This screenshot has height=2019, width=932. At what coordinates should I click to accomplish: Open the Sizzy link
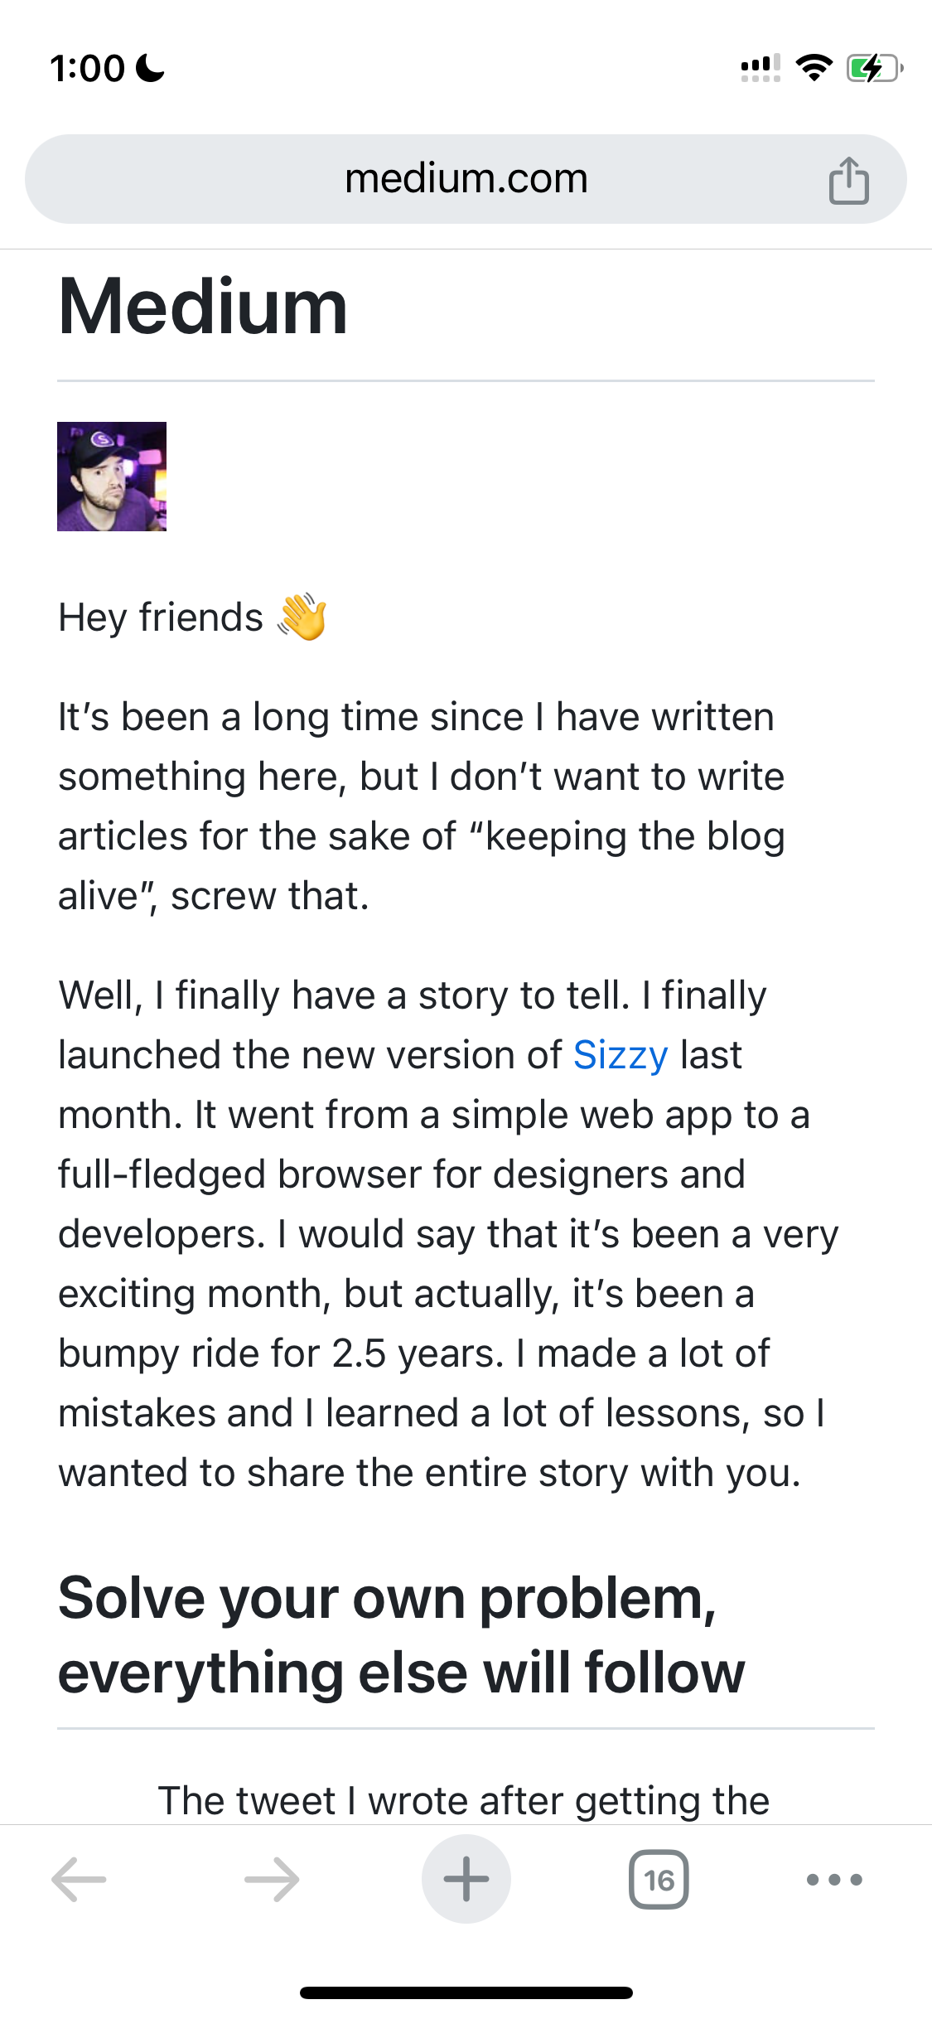click(x=621, y=1055)
